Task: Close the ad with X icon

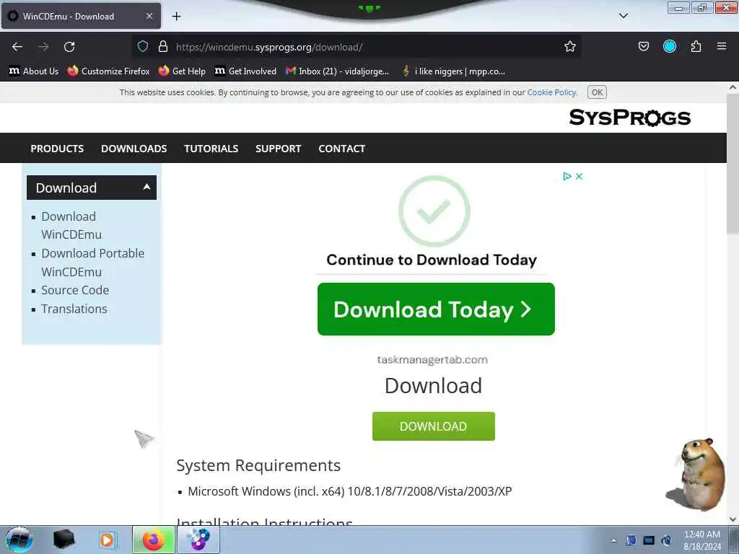Action: coord(580,176)
